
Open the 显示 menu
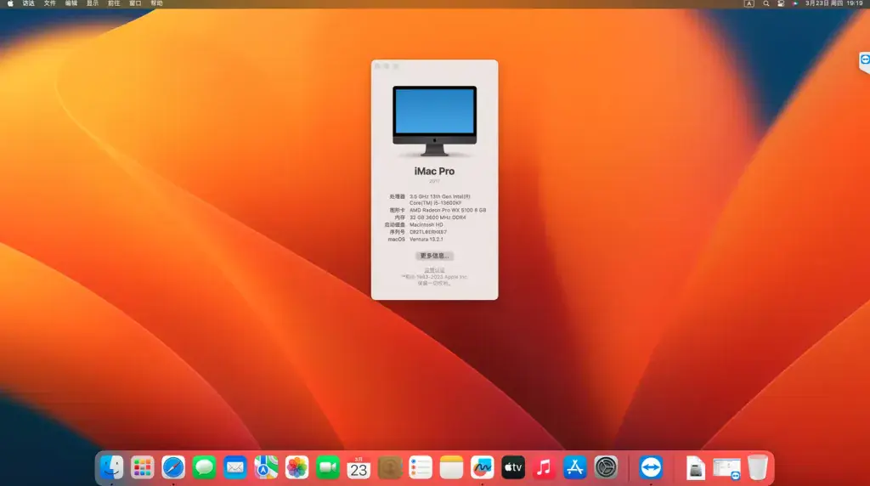coord(93,3)
